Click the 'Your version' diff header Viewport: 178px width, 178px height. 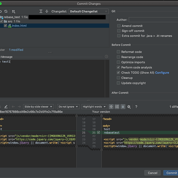click(x=101, y=112)
